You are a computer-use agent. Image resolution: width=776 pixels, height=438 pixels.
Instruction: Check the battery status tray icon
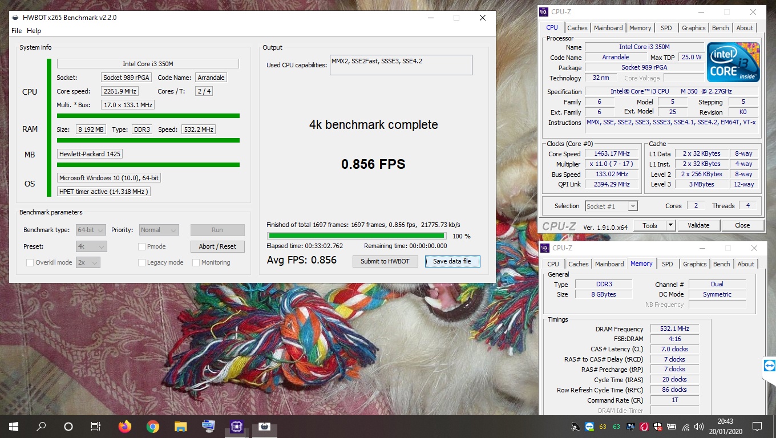point(672,427)
